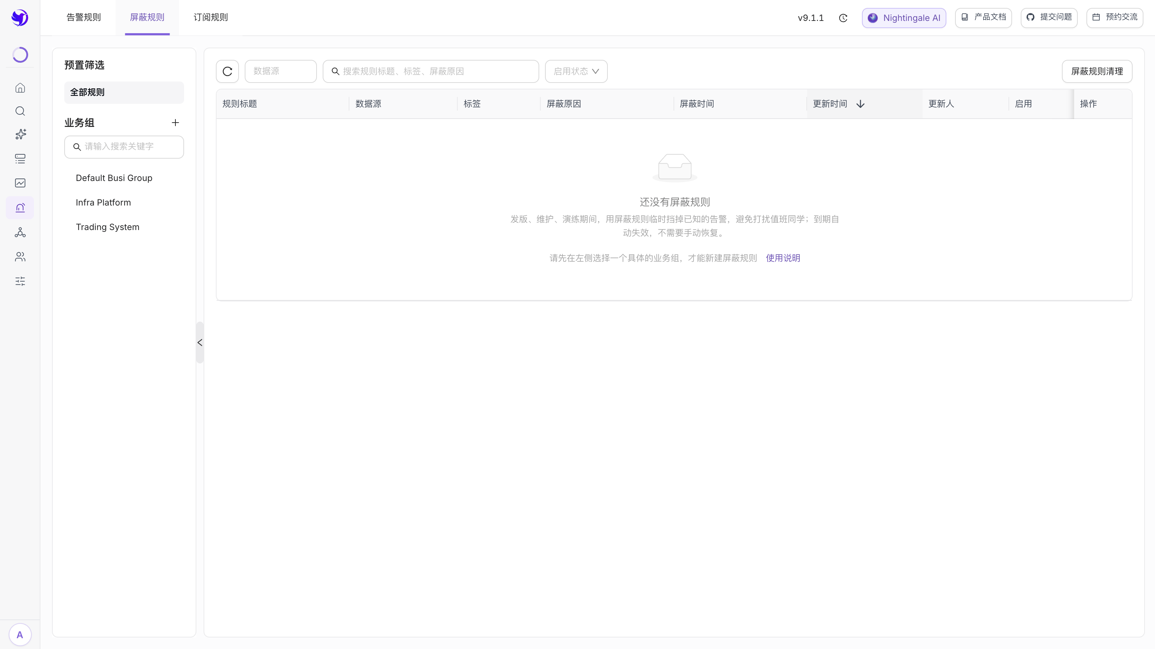The width and height of the screenshot is (1155, 649).
Task: Add a business group with plus icon
Action: pos(175,123)
